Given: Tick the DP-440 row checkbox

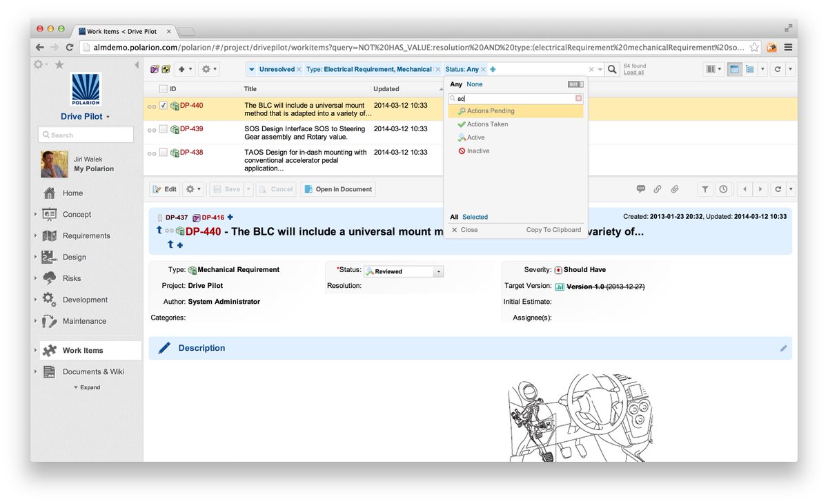Looking at the screenshot, I should click(164, 106).
